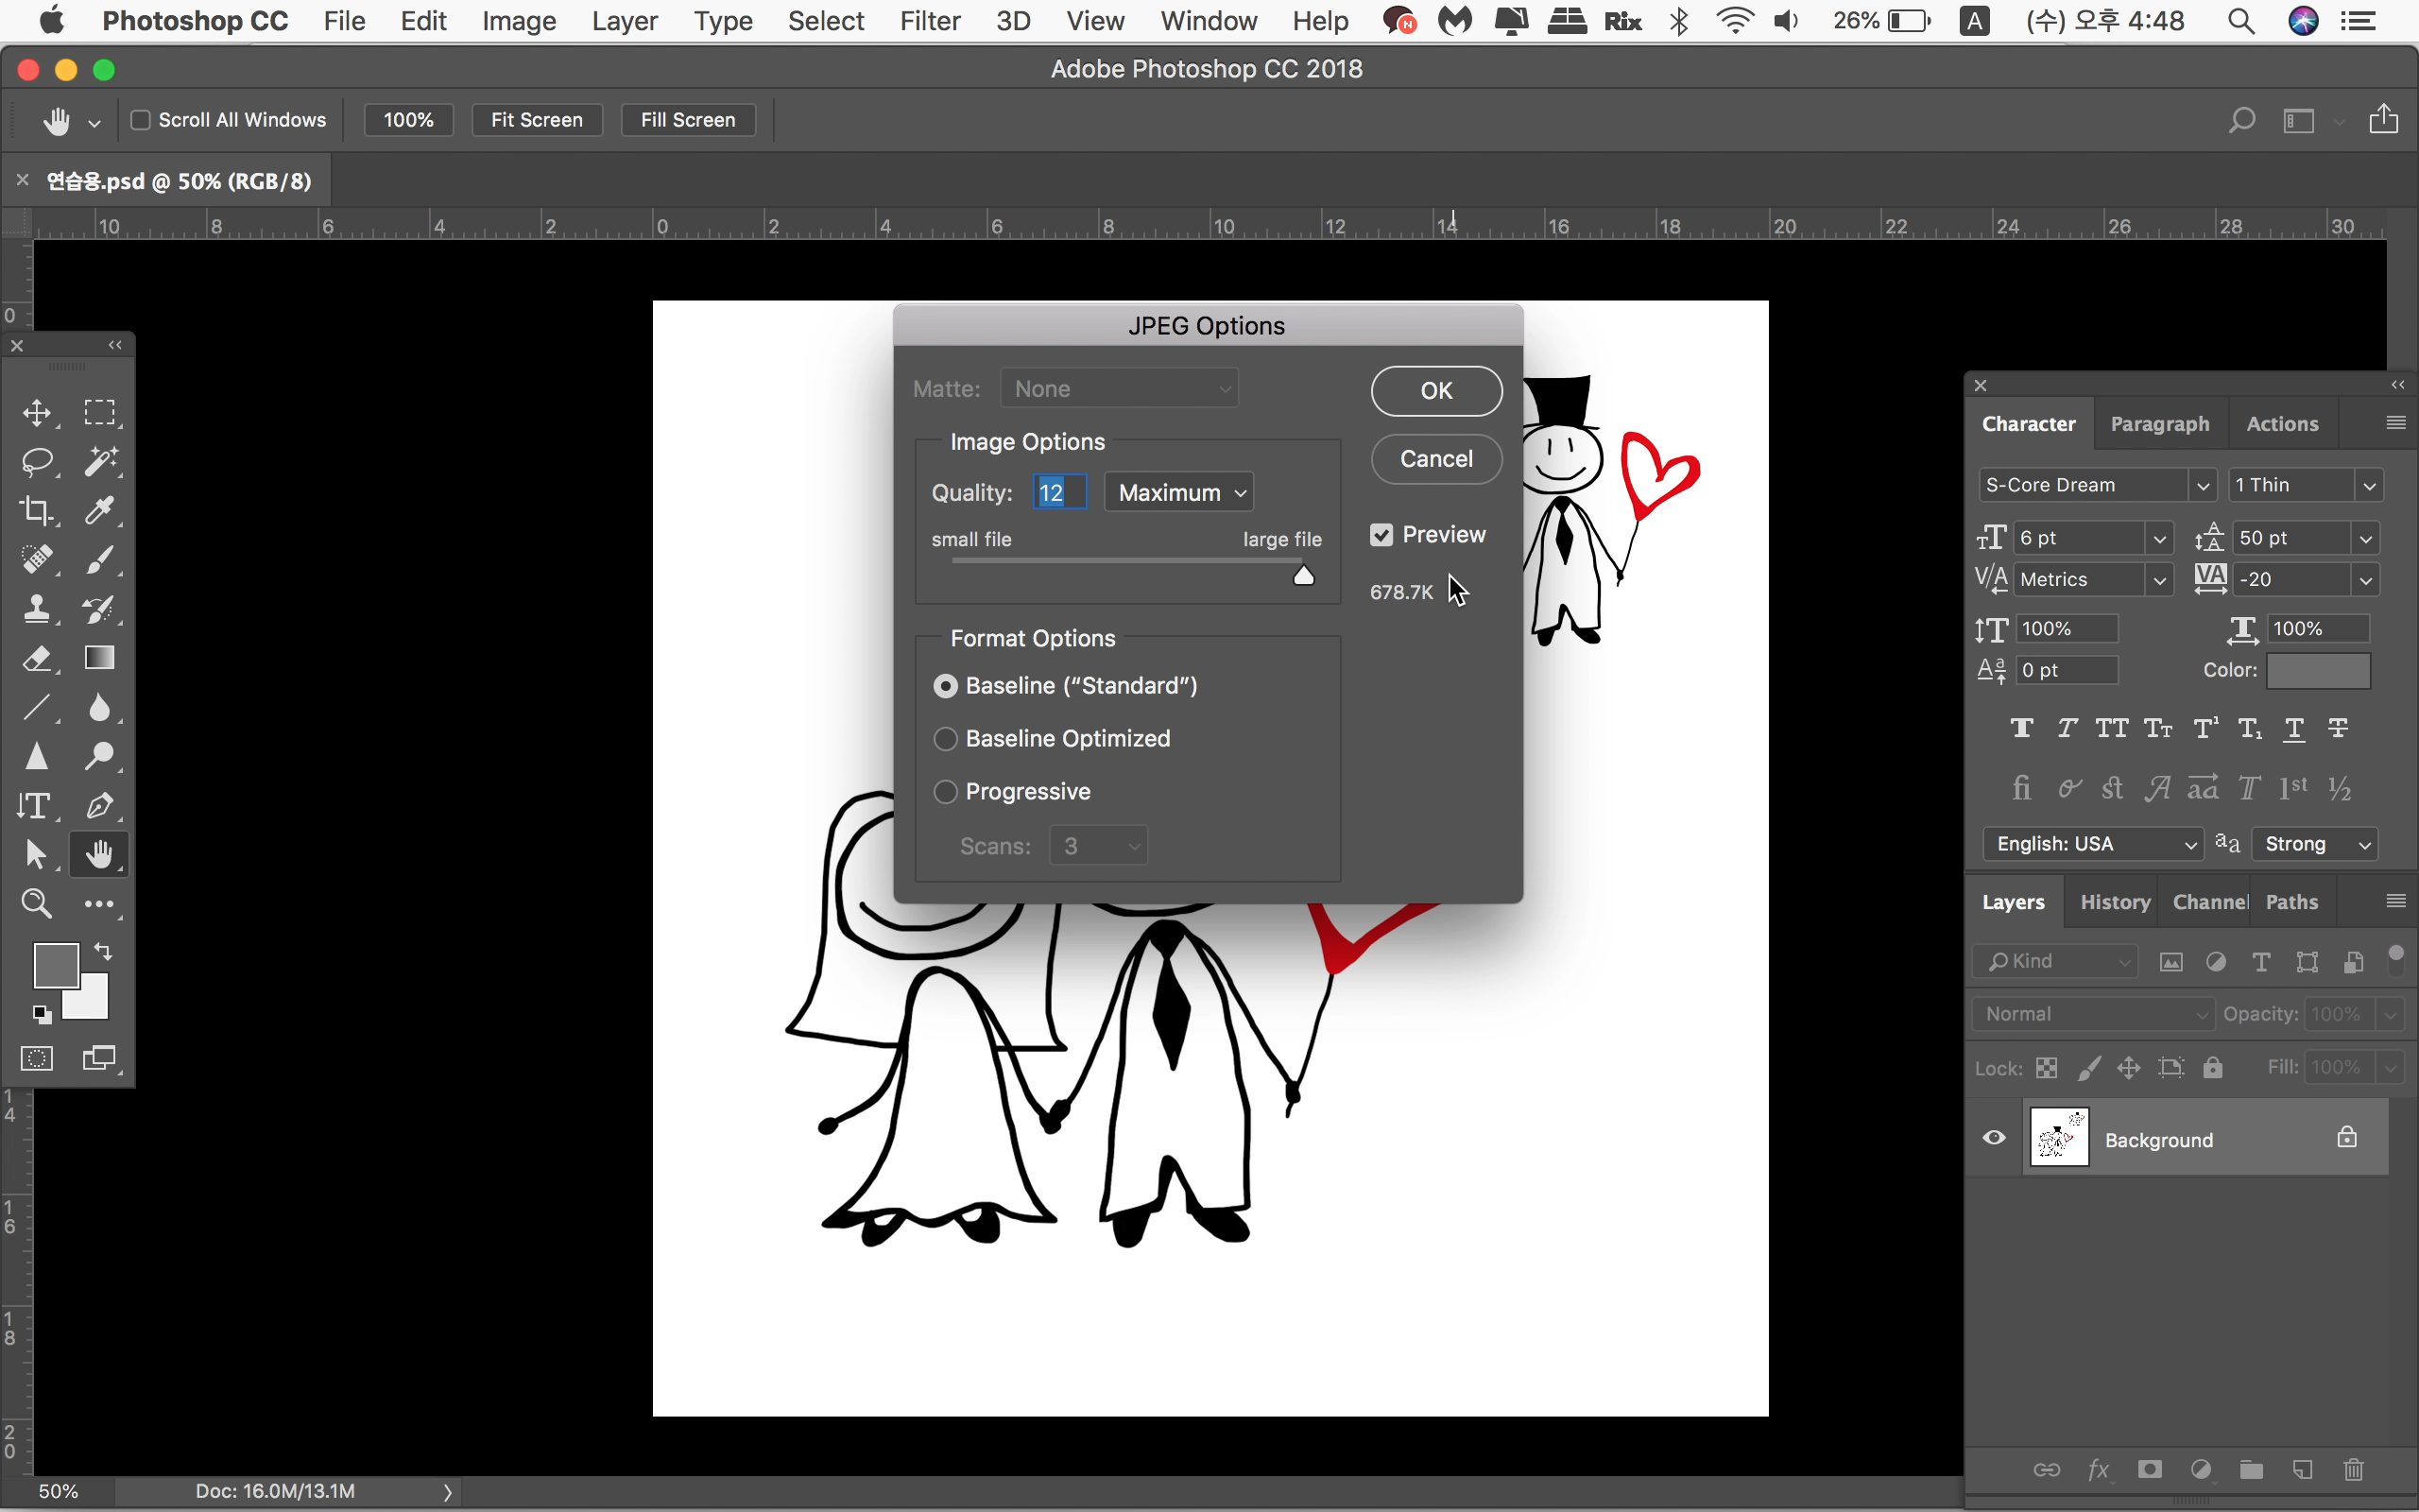Select the Crop tool
The width and height of the screenshot is (2419, 1512).
point(37,511)
